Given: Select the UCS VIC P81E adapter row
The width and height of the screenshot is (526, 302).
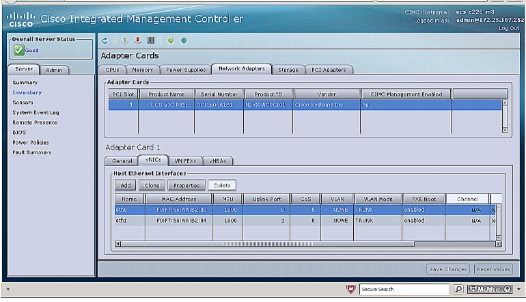Looking at the screenshot, I should (x=305, y=105).
